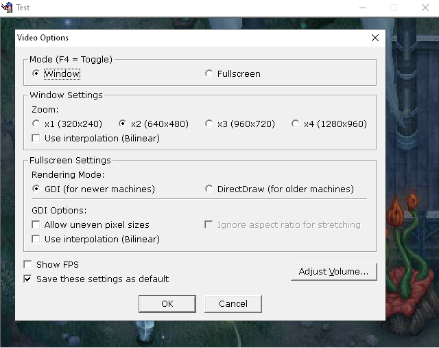
Task: Click the GDI Options: label
Action: point(59,211)
